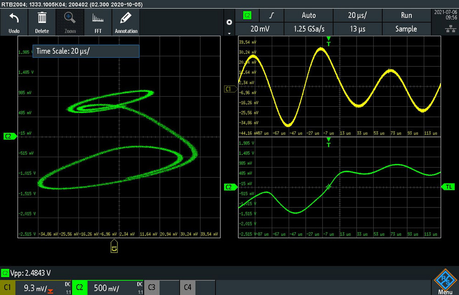The image size is (459, 295).
Task: Open the FFT spectrum tool
Action: tap(98, 18)
